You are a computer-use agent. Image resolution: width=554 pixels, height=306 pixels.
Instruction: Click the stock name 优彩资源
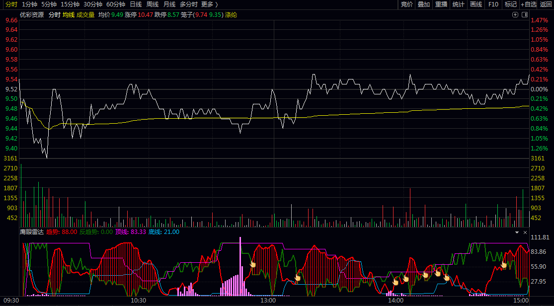coord(32,15)
